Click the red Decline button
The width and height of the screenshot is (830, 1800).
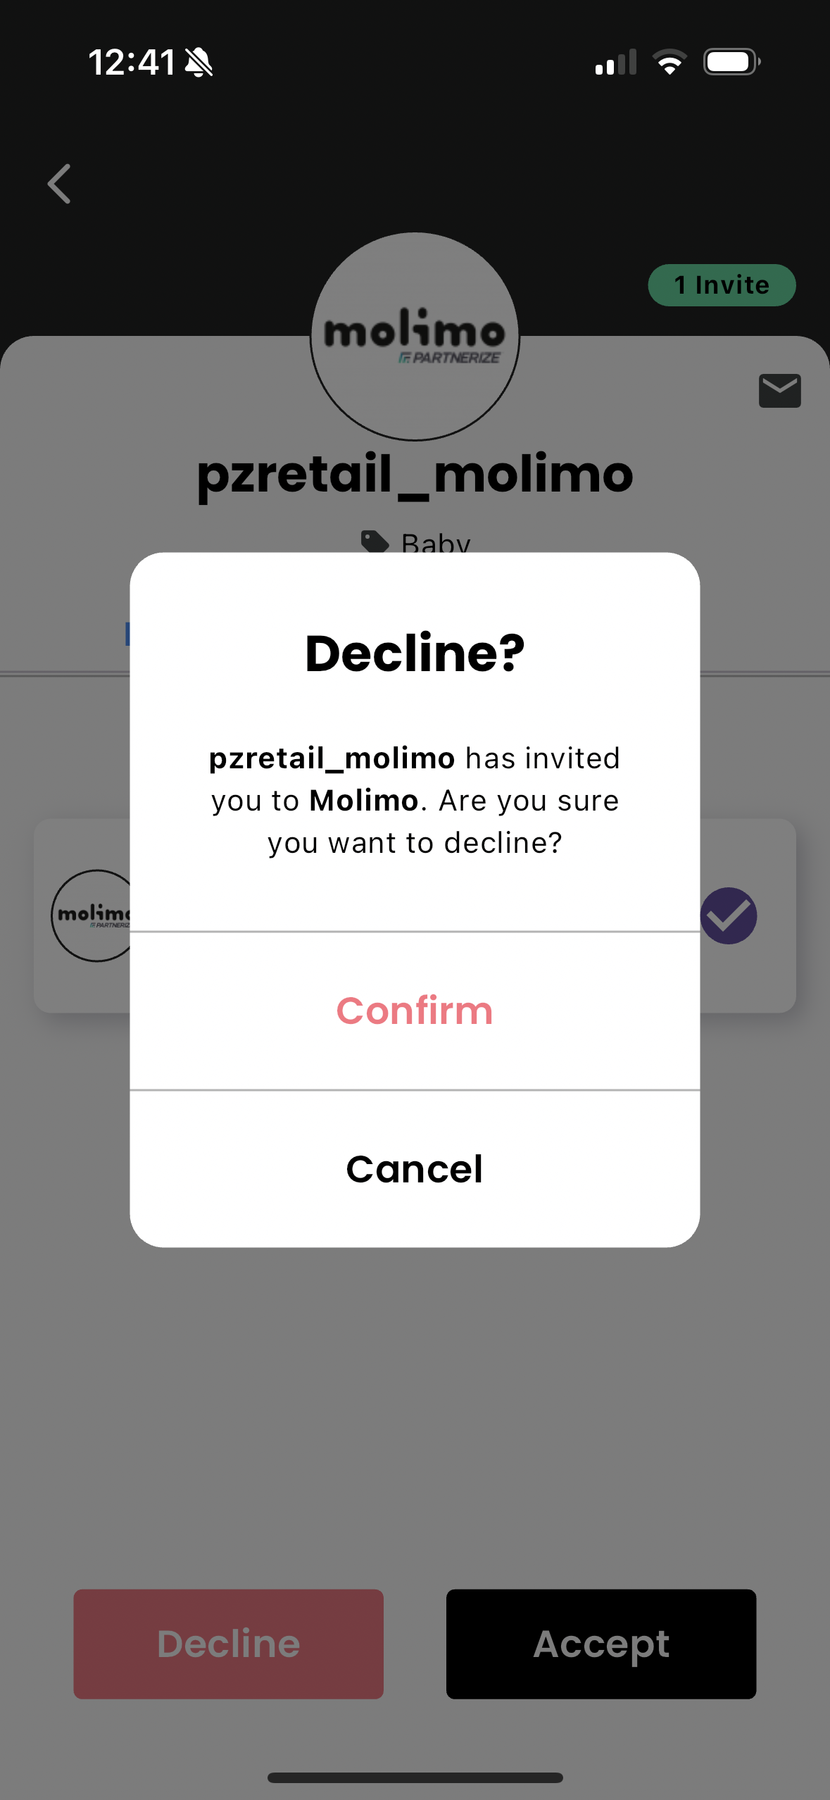(229, 1644)
